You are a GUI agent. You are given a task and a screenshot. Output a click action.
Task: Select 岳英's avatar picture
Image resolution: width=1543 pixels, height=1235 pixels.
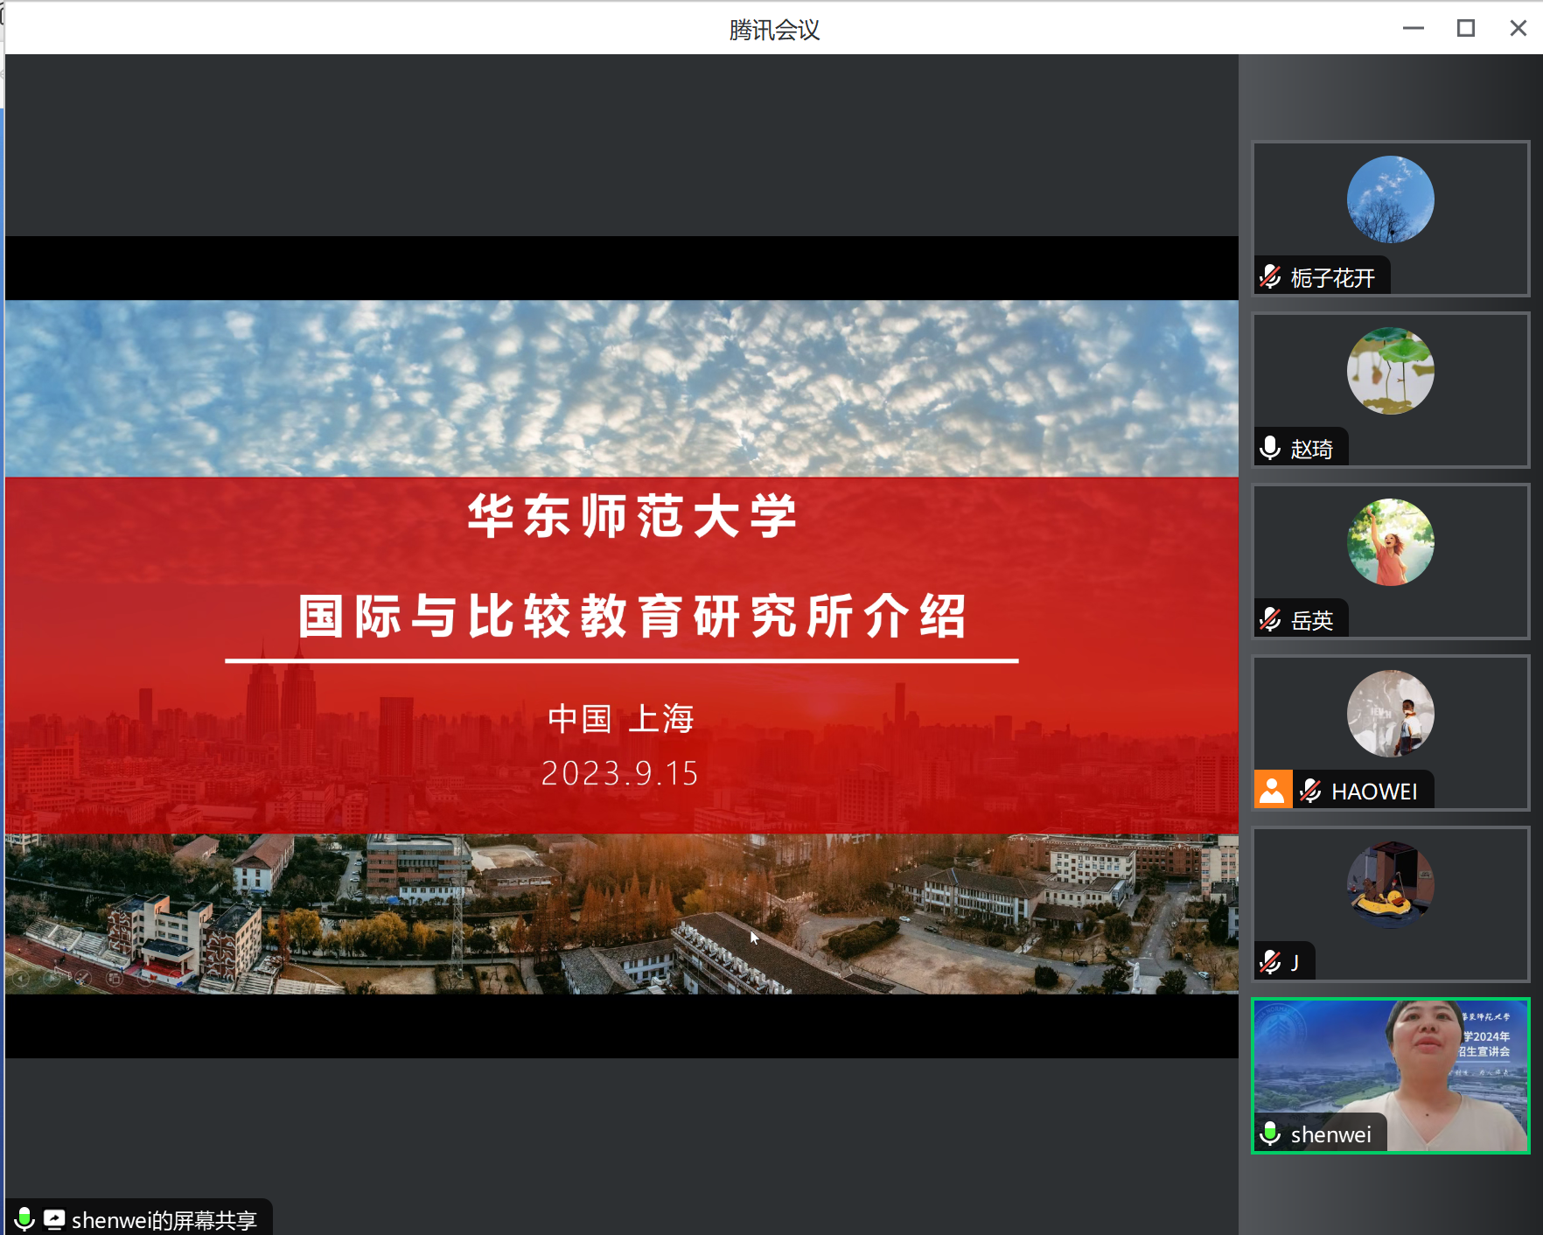1390,542
